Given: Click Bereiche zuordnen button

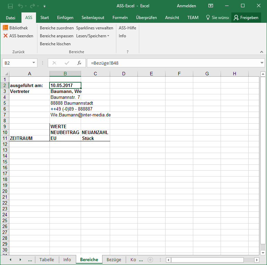Looking at the screenshot, I should [x=56, y=28].
